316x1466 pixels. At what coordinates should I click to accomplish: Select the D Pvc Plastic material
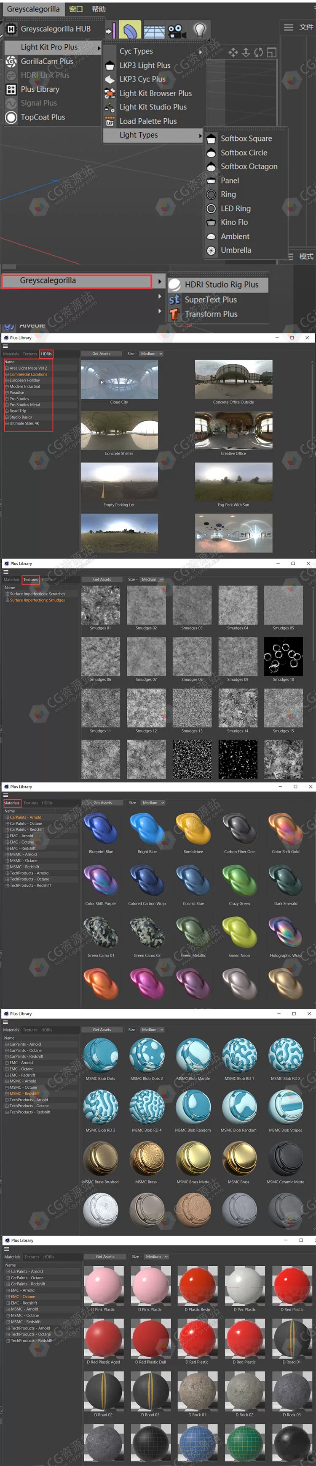(x=244, y=1286)
